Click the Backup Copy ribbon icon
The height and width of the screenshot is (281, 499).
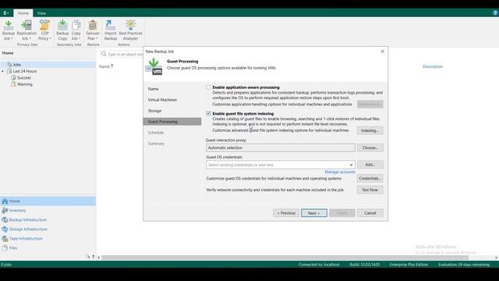[62, 26]
